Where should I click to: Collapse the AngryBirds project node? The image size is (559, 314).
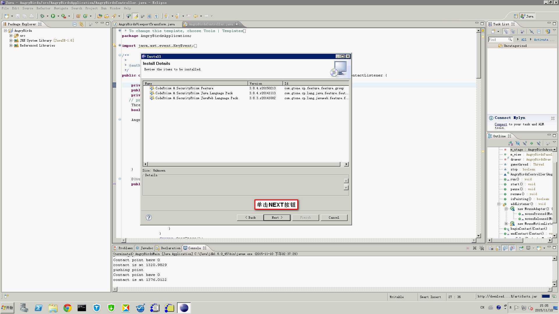[x=5, y=31]
